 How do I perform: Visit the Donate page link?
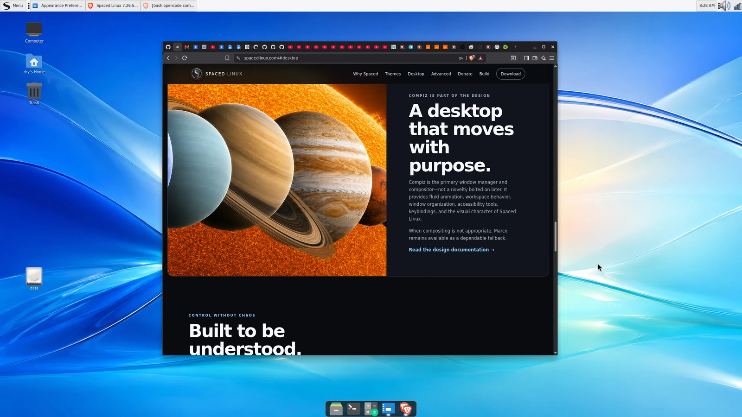[465, 74]
